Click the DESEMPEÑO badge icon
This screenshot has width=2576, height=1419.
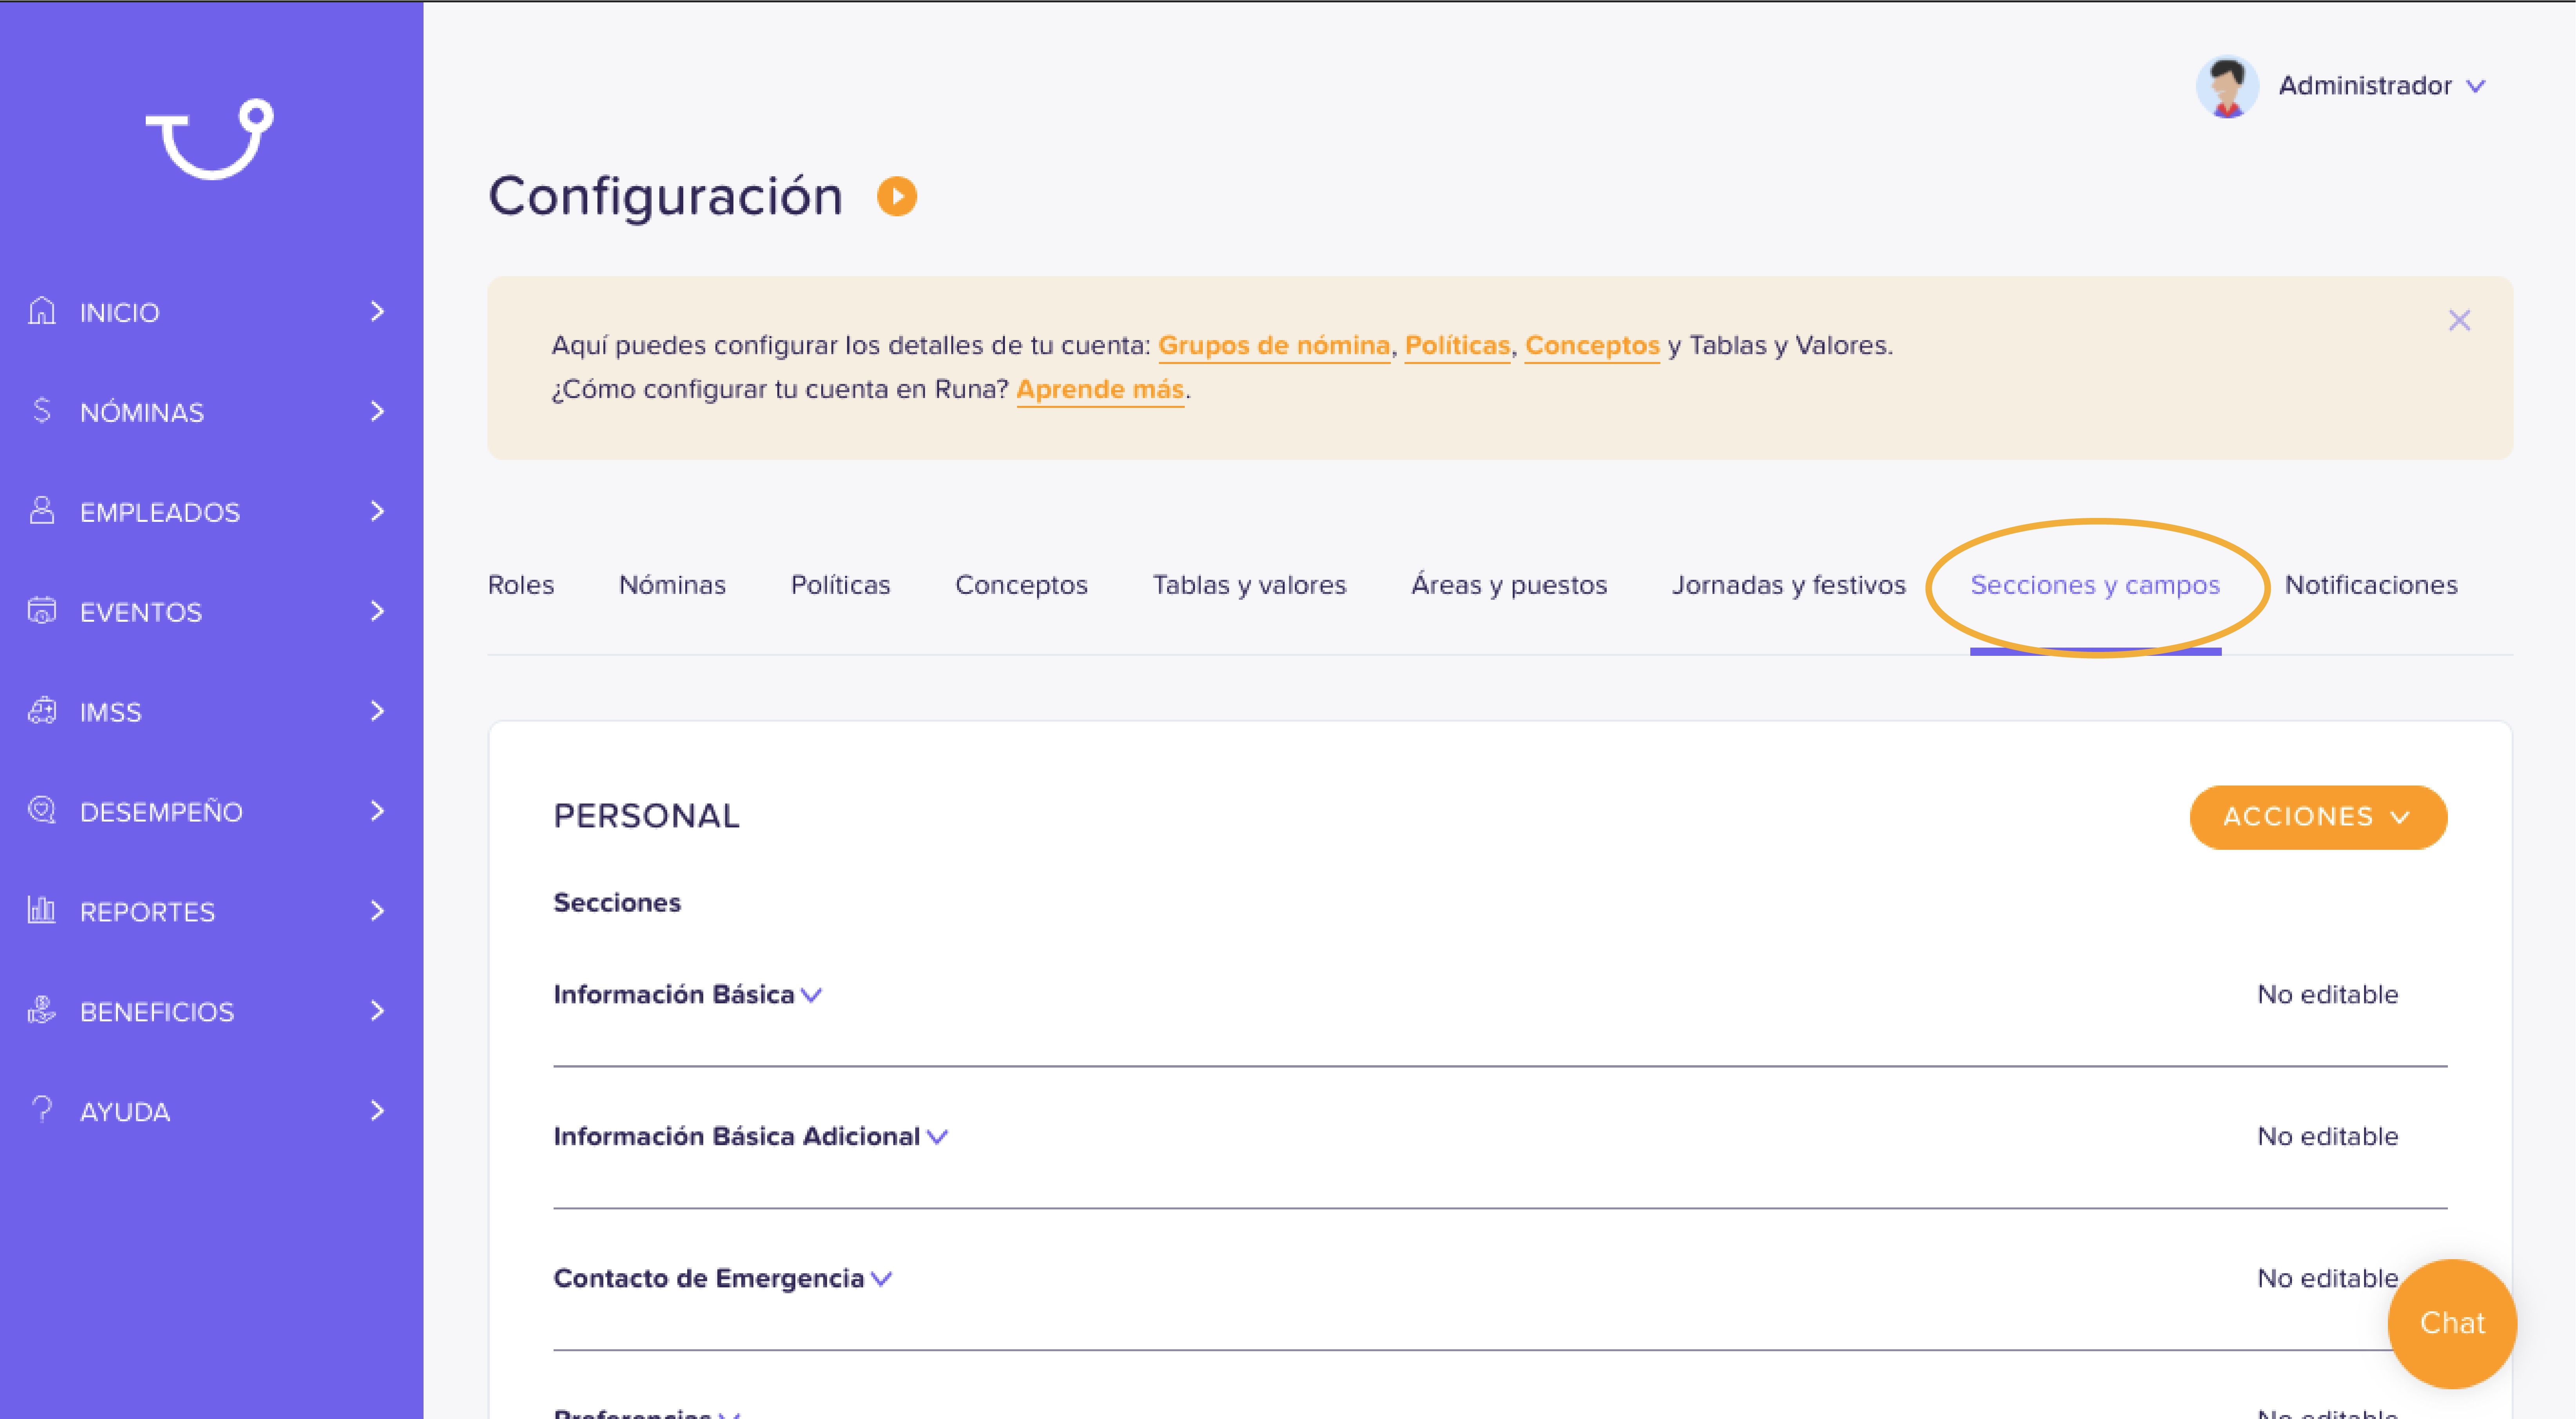point(42,811)
